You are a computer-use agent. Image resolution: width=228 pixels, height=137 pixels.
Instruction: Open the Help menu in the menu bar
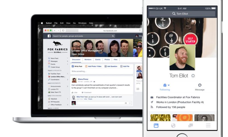click(91, 23)
